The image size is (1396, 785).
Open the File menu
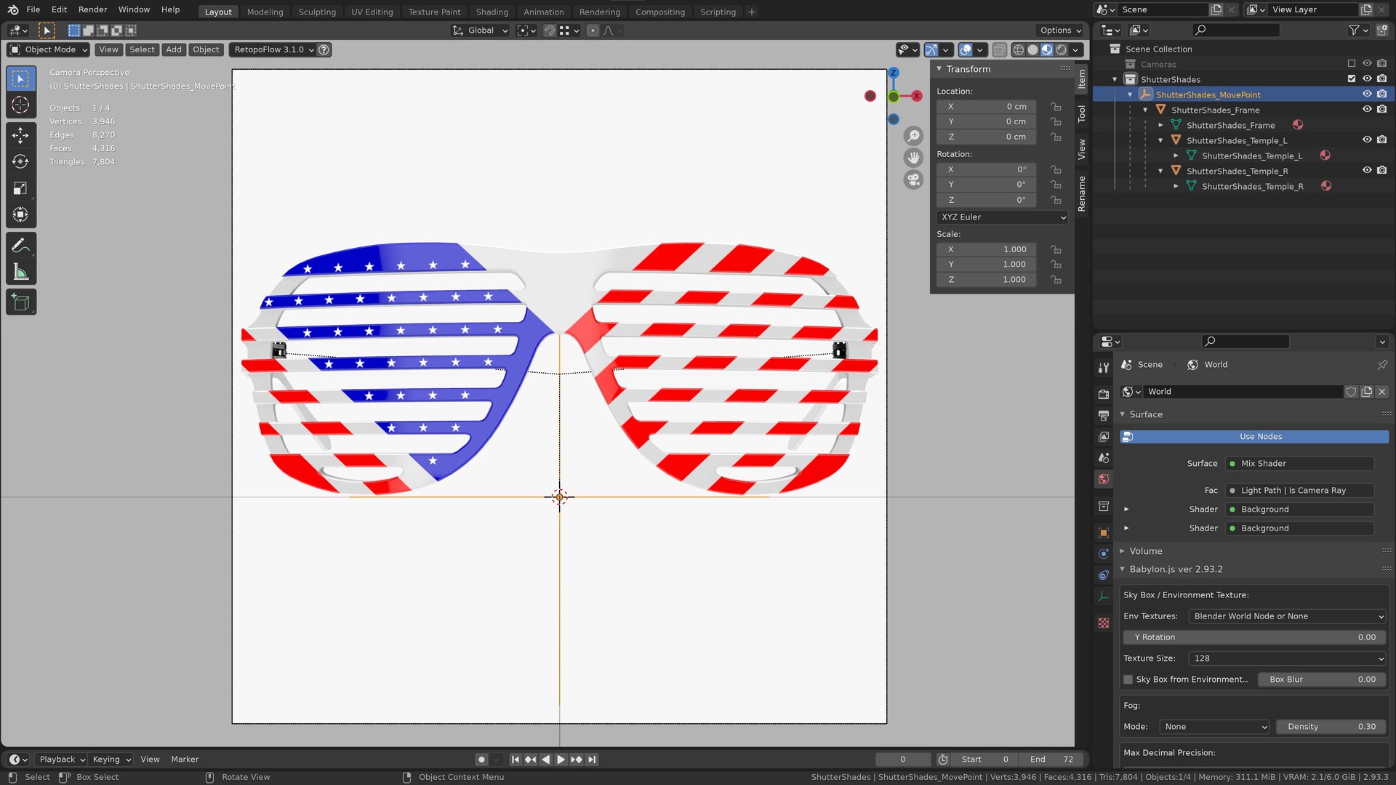pyautogui.click(x=33, y=9)
